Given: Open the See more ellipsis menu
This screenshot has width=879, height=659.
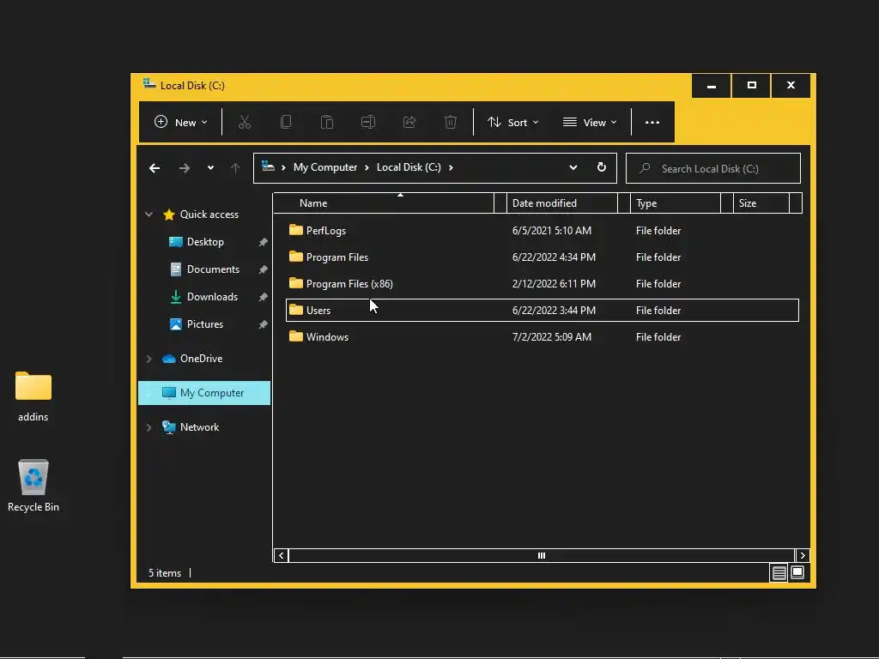Looking at the screenshot, I should [x=652, y=122].
